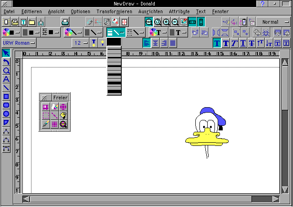Open the font size 12 dropdown
This screenshot has height=207, width=293.
coord(80,43)
